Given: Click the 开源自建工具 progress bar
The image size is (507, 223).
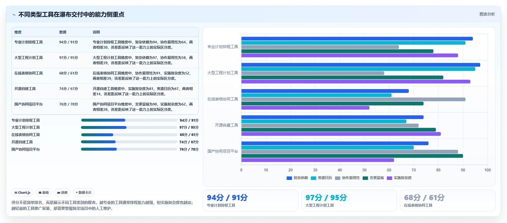Looking at the screenshot, I should coord(129,142).
